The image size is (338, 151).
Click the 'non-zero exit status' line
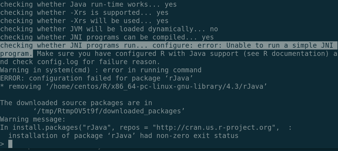click(123, 136)
